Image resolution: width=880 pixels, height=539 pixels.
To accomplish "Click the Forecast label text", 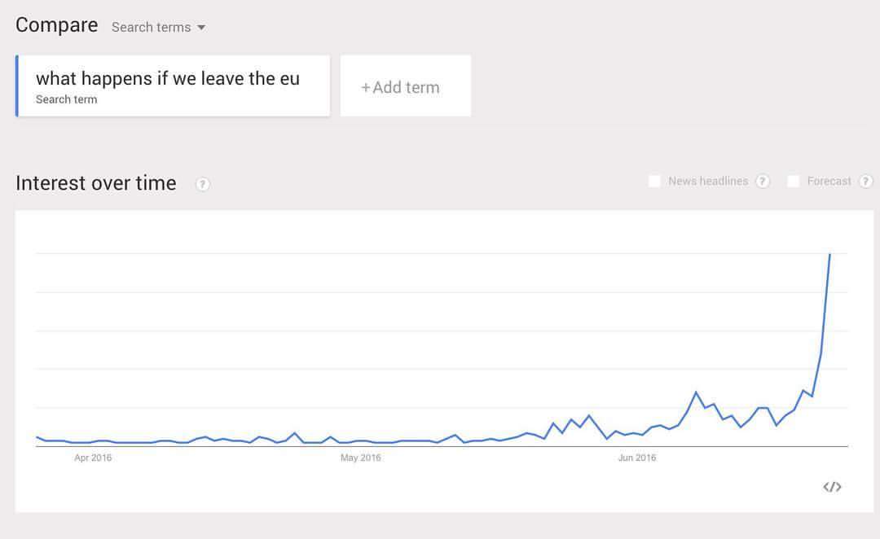I will 829,182.
